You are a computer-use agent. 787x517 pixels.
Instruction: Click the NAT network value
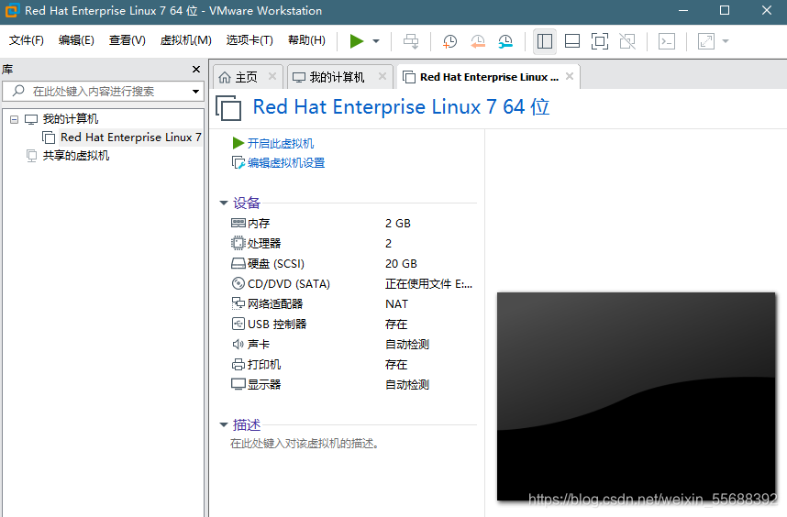pos(396,304)
